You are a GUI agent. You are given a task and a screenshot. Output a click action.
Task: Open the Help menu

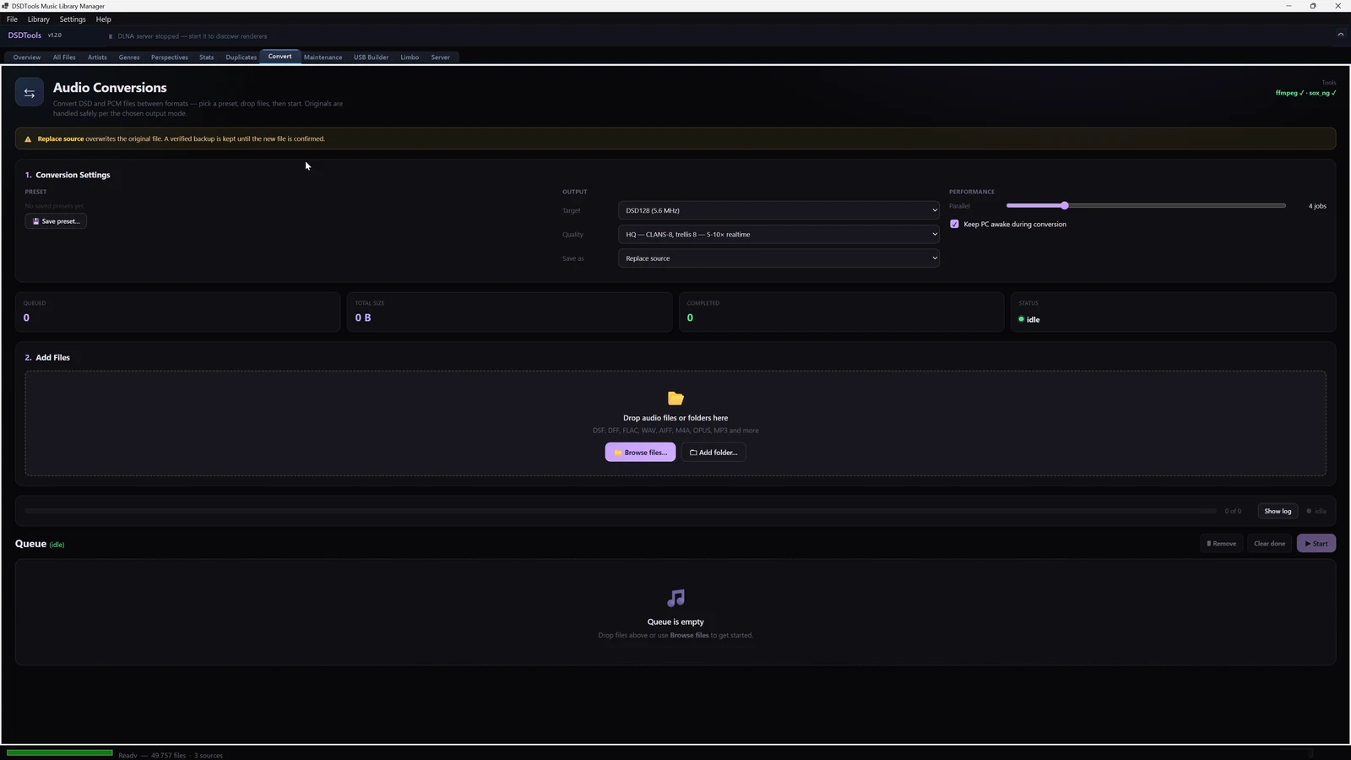pyautogui.click(x=103, y=19)
